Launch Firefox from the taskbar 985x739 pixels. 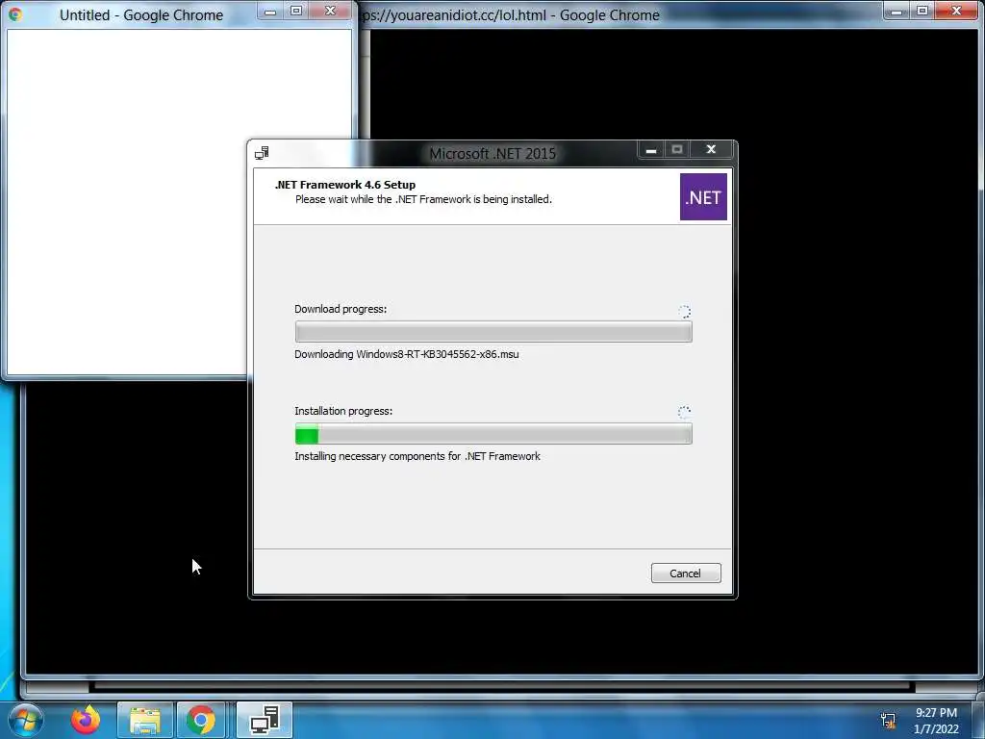coord(86,720)
